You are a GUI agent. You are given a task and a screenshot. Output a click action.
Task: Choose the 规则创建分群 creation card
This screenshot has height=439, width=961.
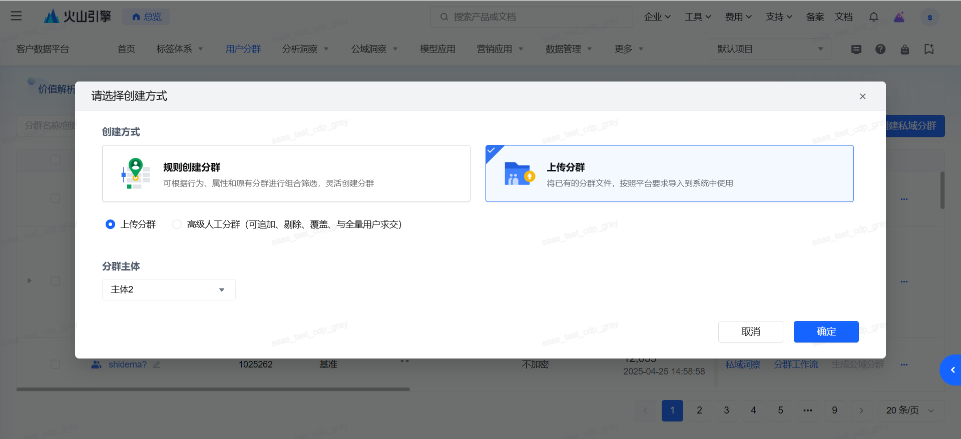(x=286, y=173)
